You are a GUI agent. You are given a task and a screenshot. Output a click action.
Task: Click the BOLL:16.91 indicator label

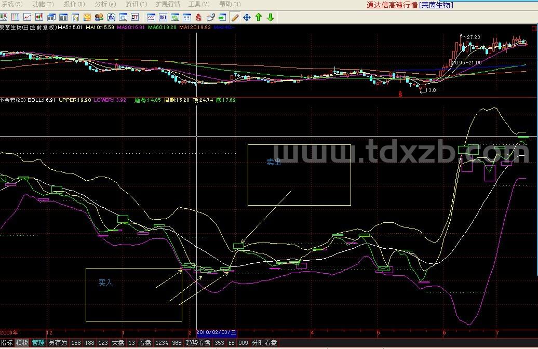point(42,100)
